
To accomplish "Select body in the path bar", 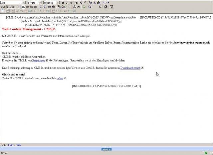I will click(11, 145).
